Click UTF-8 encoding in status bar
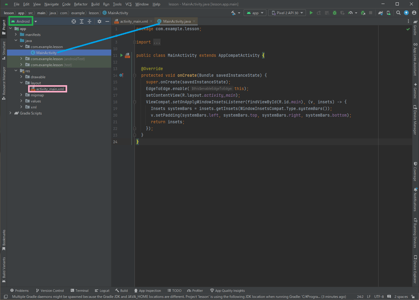 (x=379, y=297)
